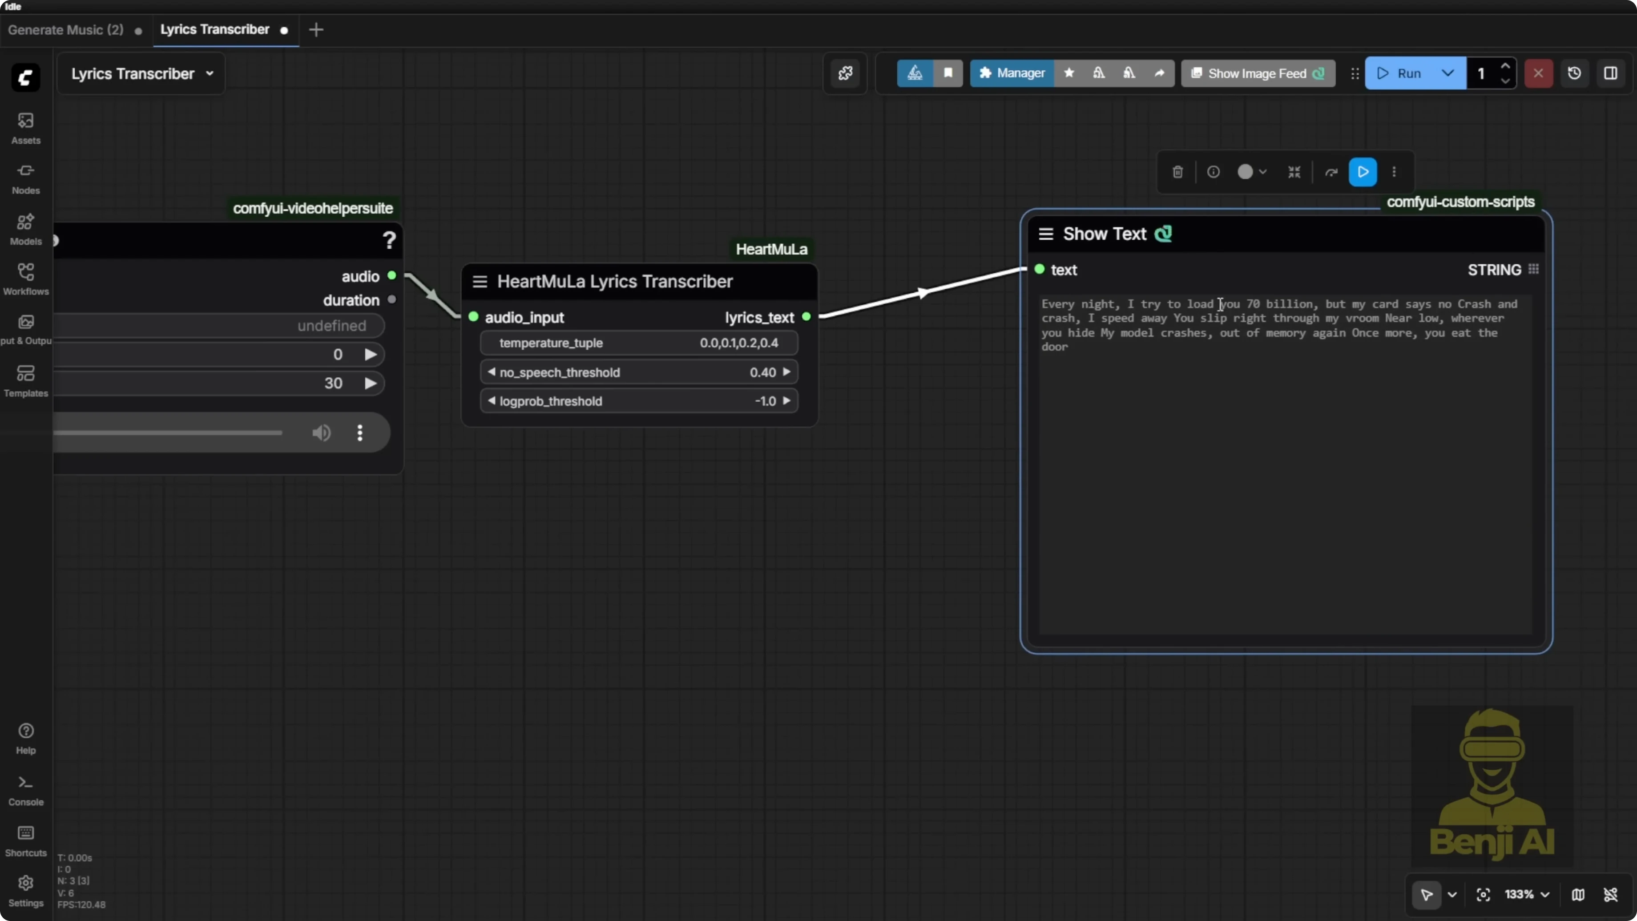Mute the audio preview with the speaker icon
This screenshot has width=1637, height=921.
[x=321, y=433]
